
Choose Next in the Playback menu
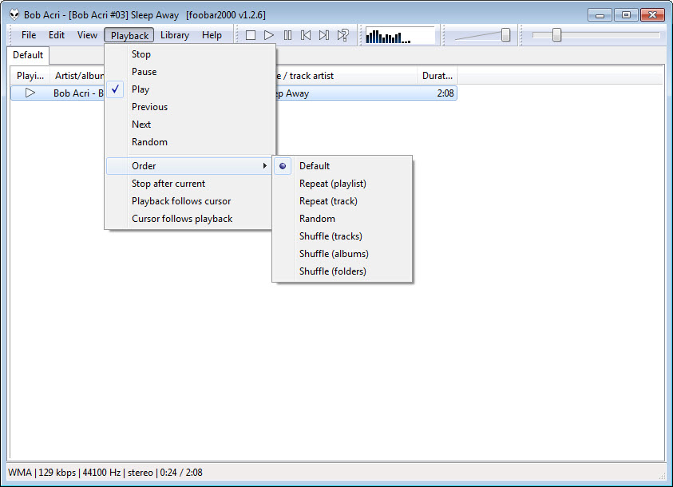(x=190, y=125)
